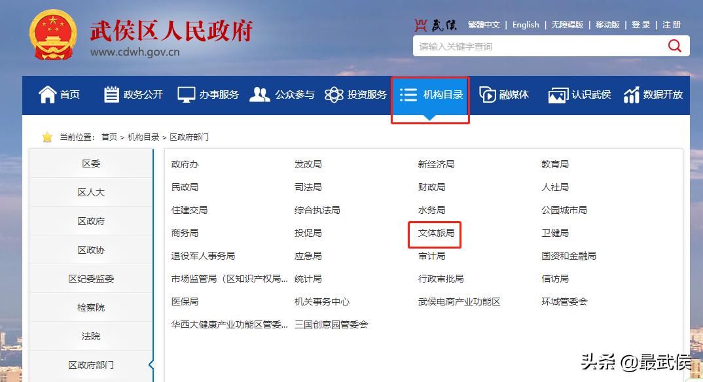Click the list icon on 机构目录 tab
The height and width of the screenshot is (382, 703).
[407, 94]
